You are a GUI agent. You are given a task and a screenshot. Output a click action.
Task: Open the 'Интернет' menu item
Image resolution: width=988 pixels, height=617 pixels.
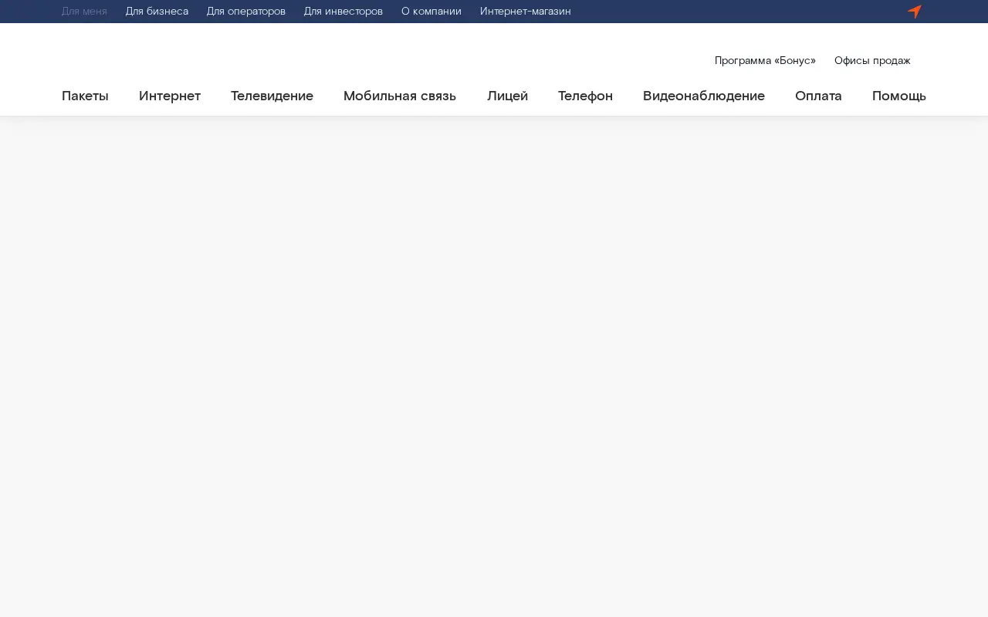coord(170,96)
